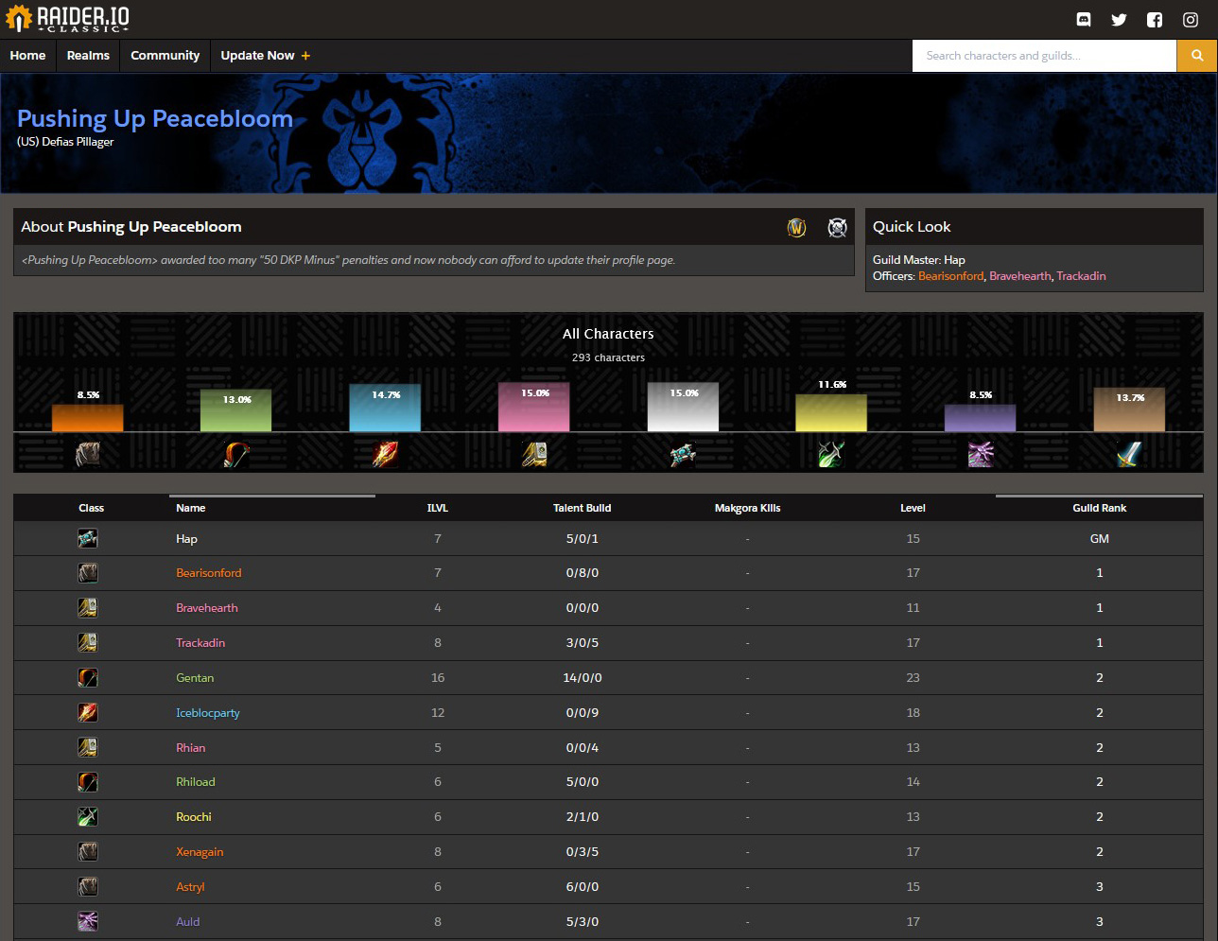Sort table by Makgora Kills column

pos(747,508)
